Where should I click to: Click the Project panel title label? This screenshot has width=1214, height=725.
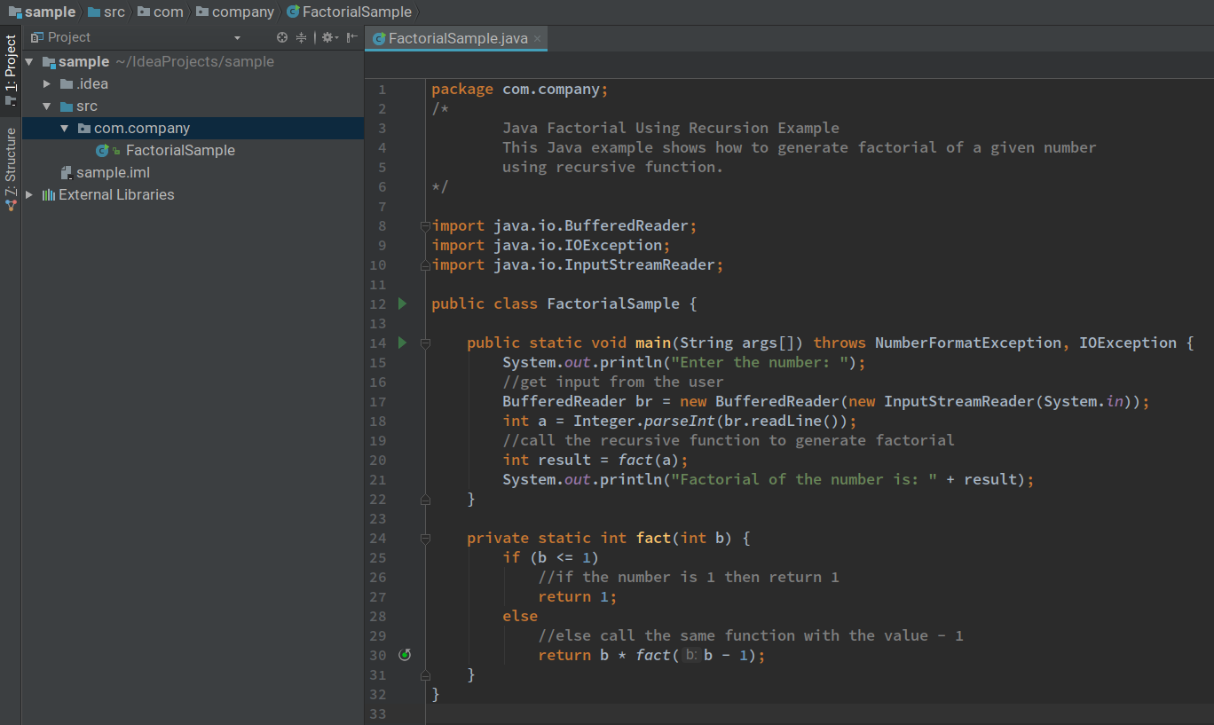click(69, 37)
